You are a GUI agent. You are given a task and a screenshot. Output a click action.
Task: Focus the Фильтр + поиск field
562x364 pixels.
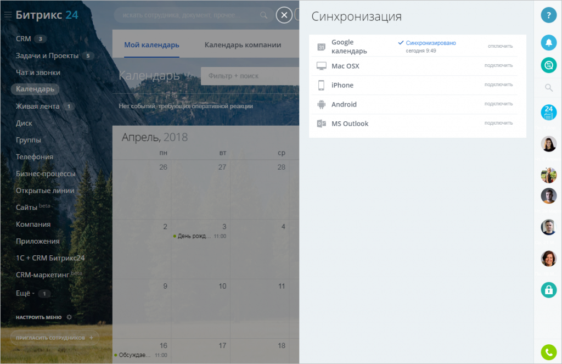[x=250, y=76]
